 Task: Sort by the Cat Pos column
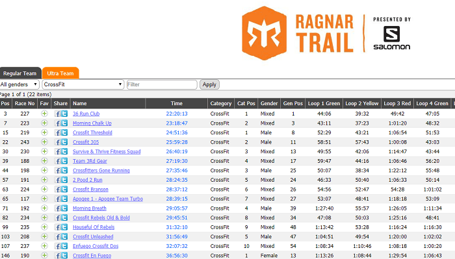(x=246, y=103)
